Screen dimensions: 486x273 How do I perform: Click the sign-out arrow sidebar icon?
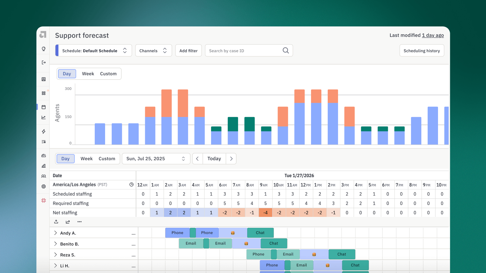click(44, 62)
